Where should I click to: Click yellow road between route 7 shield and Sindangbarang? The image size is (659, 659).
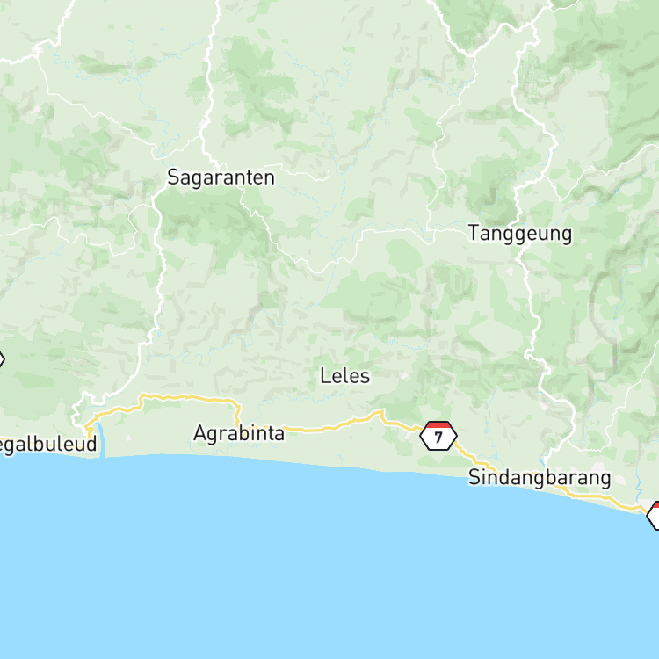tap(471, 457)
